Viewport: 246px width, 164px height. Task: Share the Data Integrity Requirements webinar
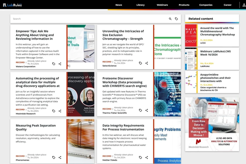pos(147,157)
